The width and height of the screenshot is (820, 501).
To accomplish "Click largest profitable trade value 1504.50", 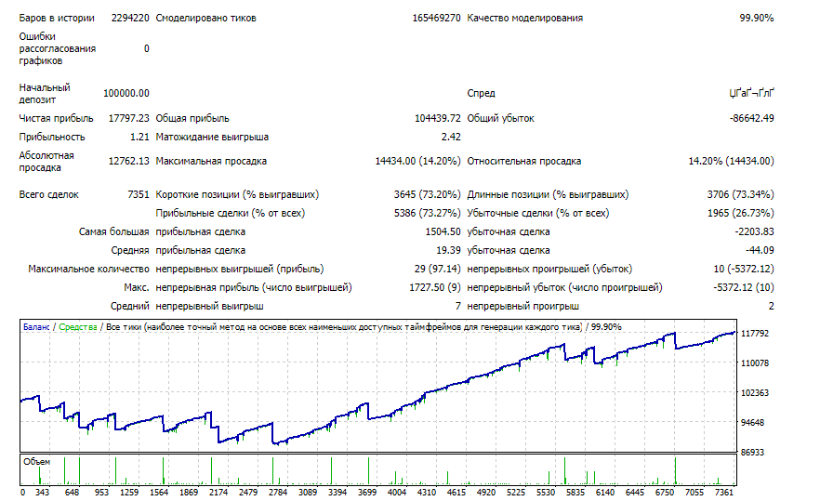I will [443, 231].
